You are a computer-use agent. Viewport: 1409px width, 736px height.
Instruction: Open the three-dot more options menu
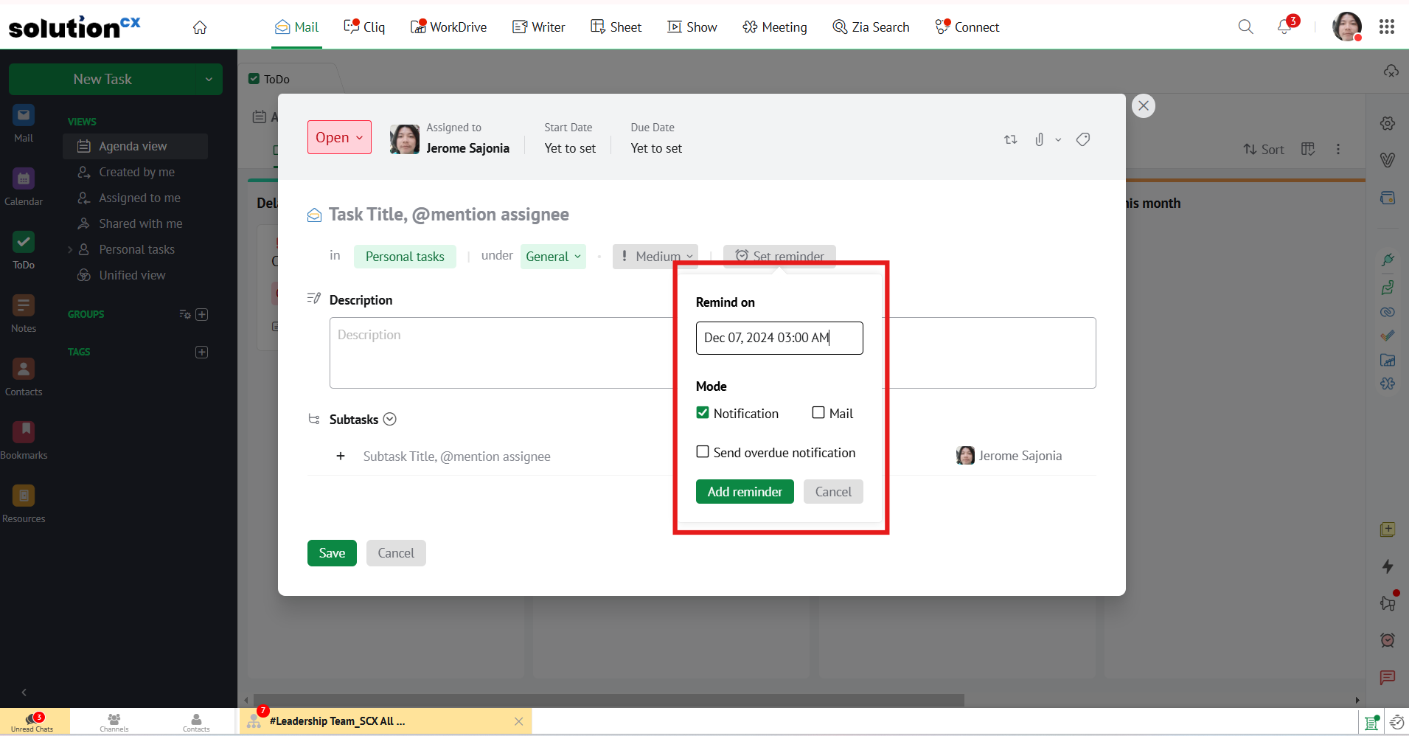(x=1338, y=149)
